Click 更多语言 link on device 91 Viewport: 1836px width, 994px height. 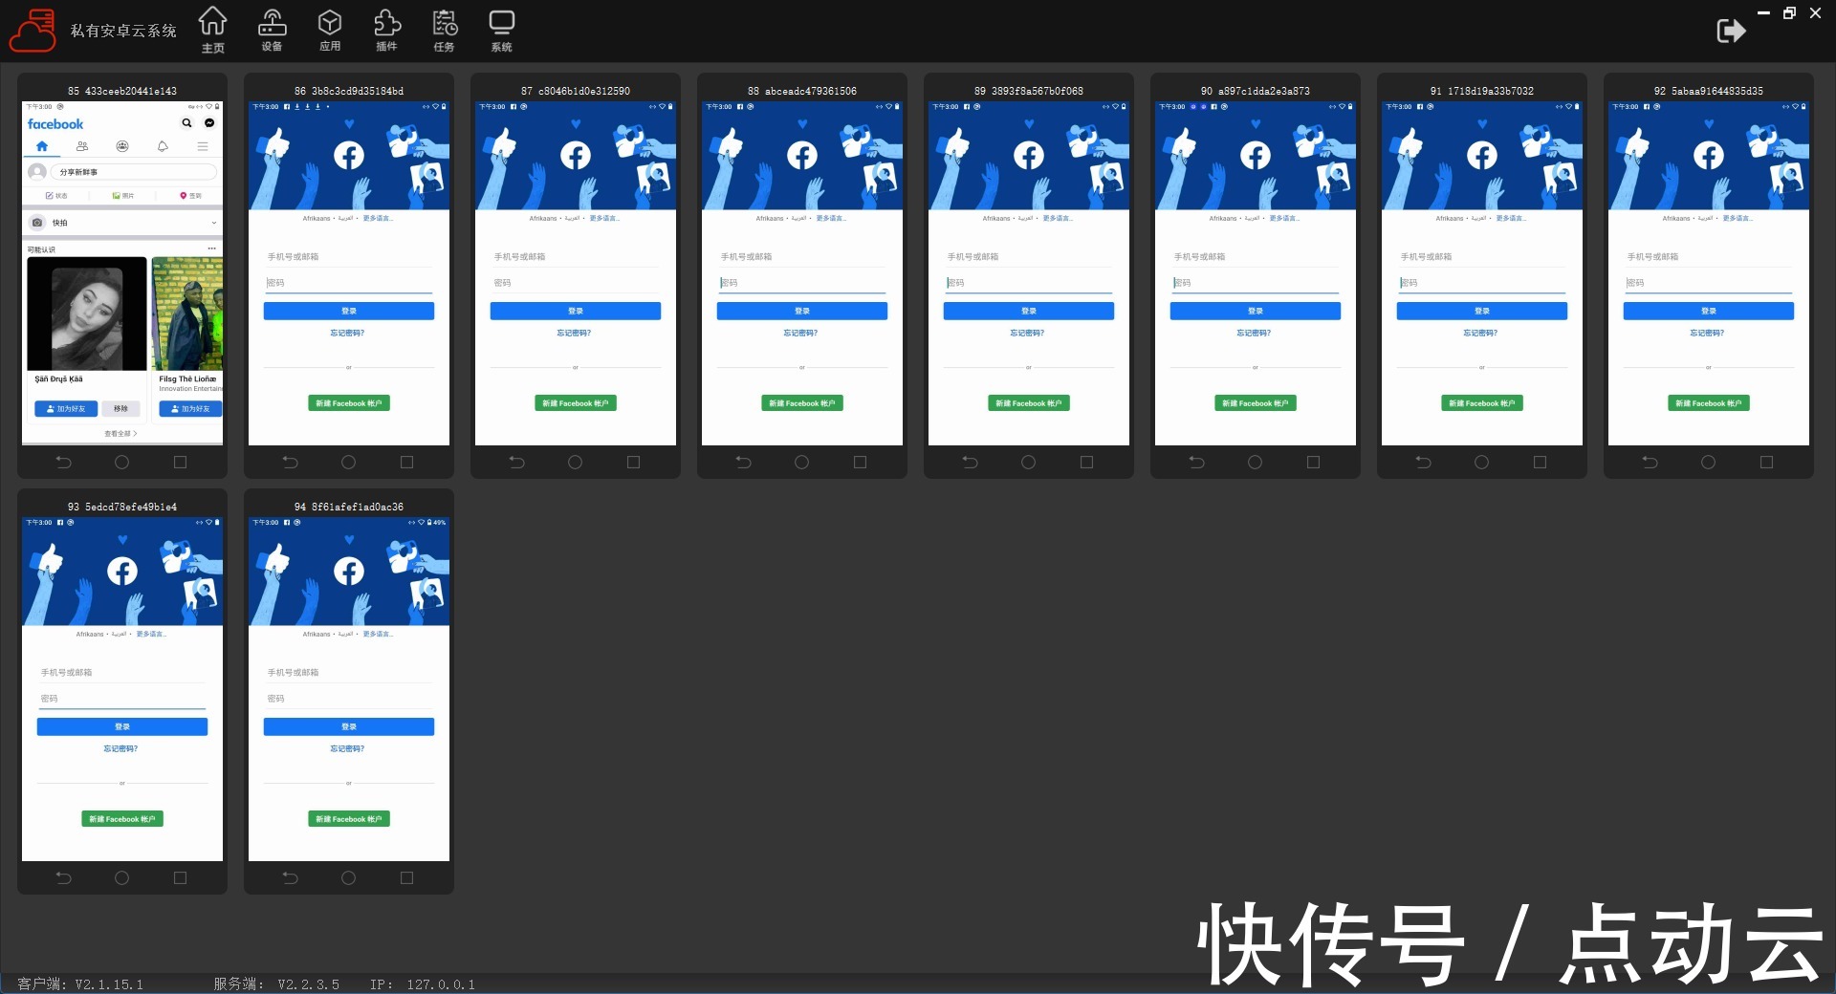(1512, 218)
